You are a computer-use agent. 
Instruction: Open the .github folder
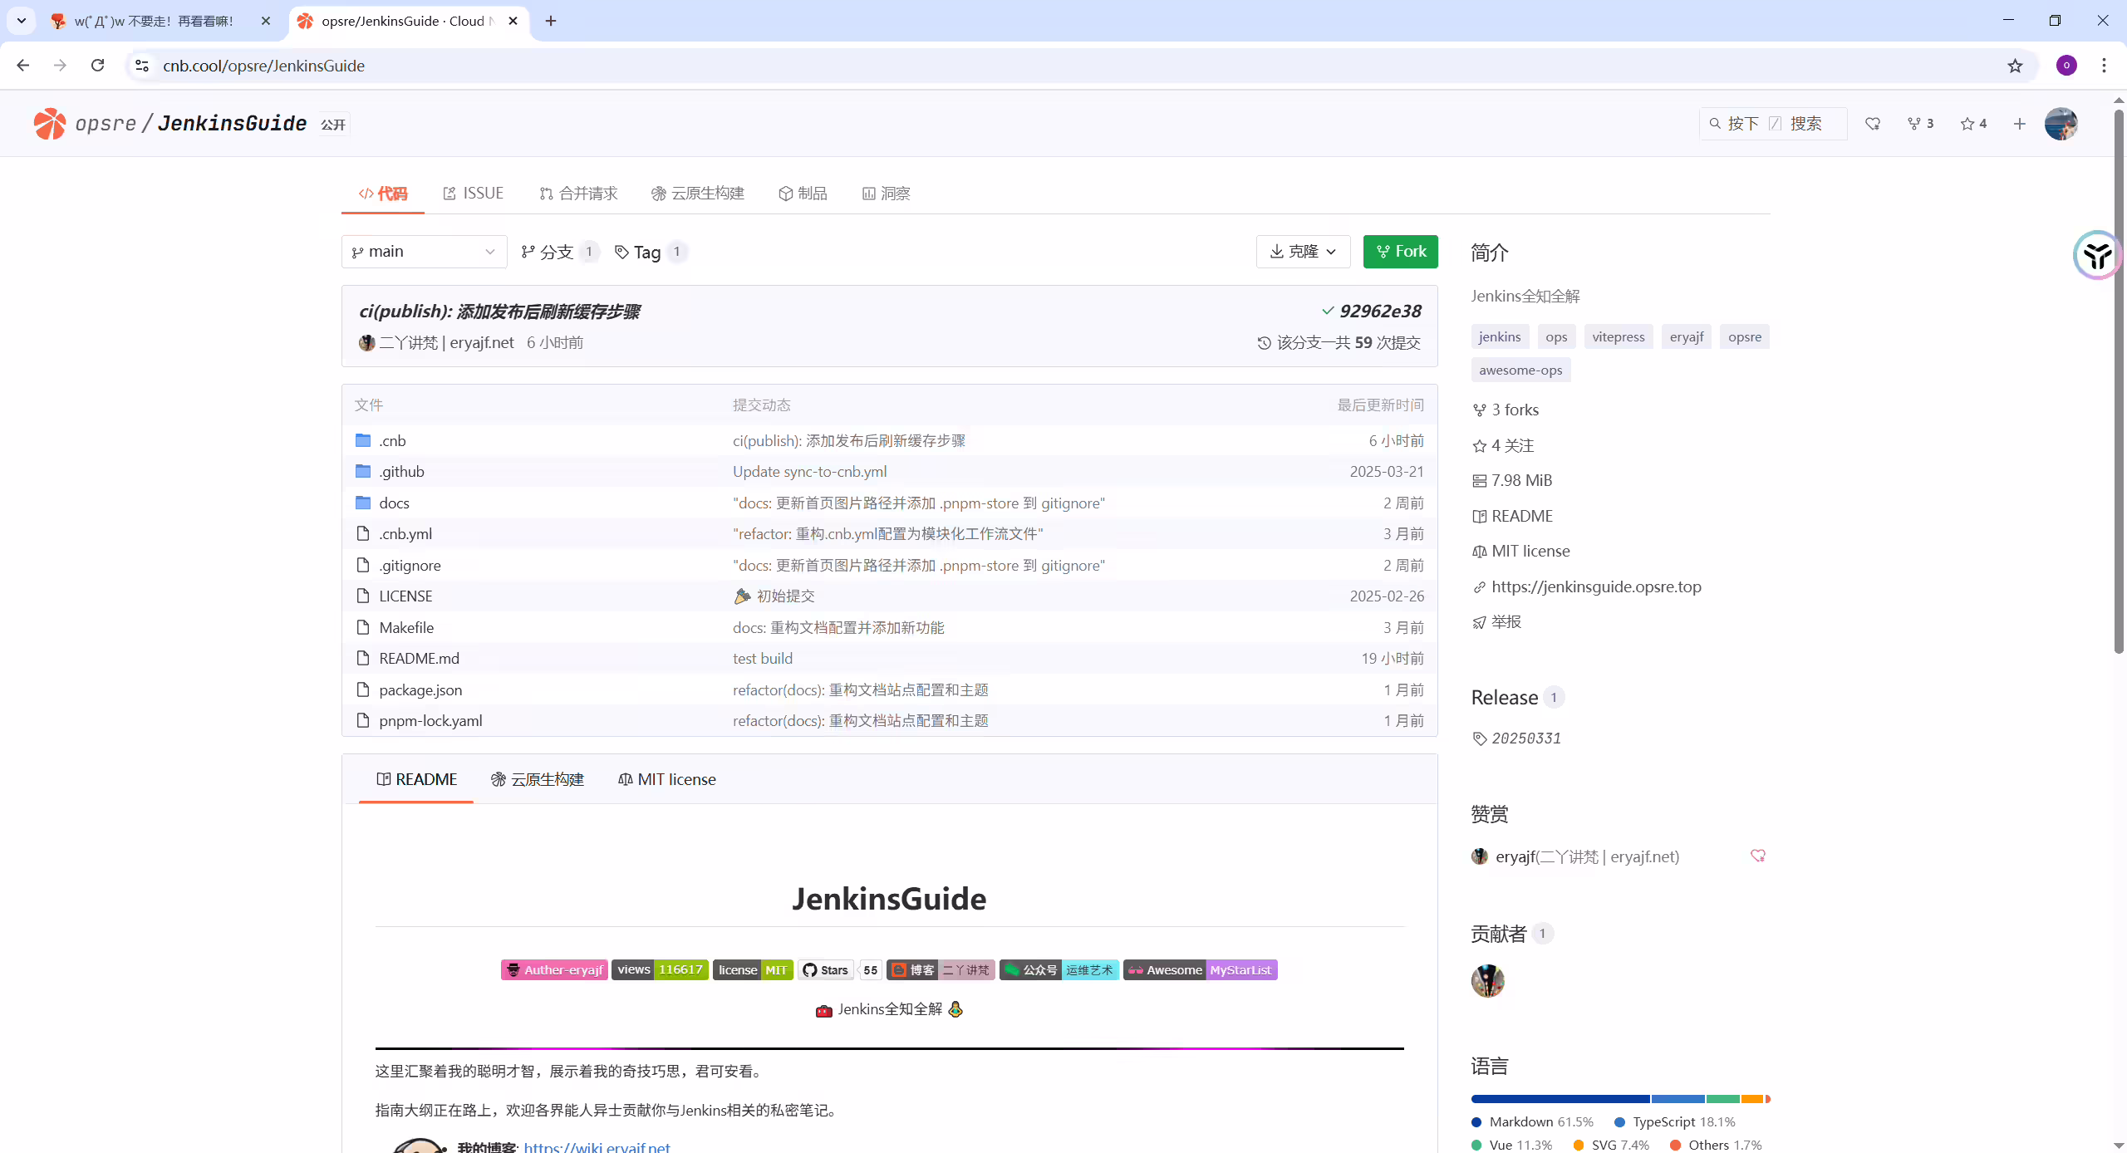402,471
